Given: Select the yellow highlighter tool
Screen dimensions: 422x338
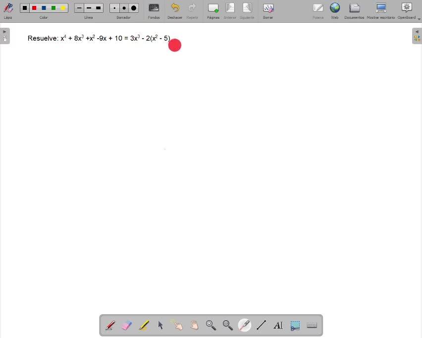Looking at the screenshot, I should click(x=144, y=325).
